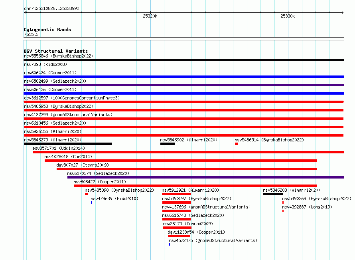The width and height of the screenshot is (355, 260).
Task: Select the red esv3571701 variant bar
Action: 188,152
